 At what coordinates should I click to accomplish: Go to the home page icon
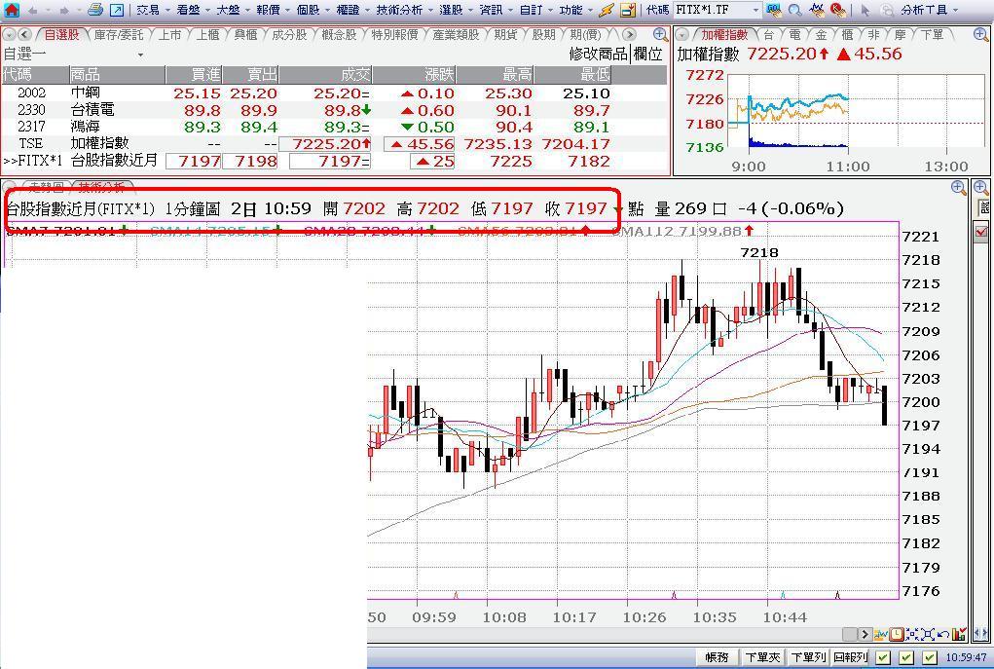click(11, 10)
